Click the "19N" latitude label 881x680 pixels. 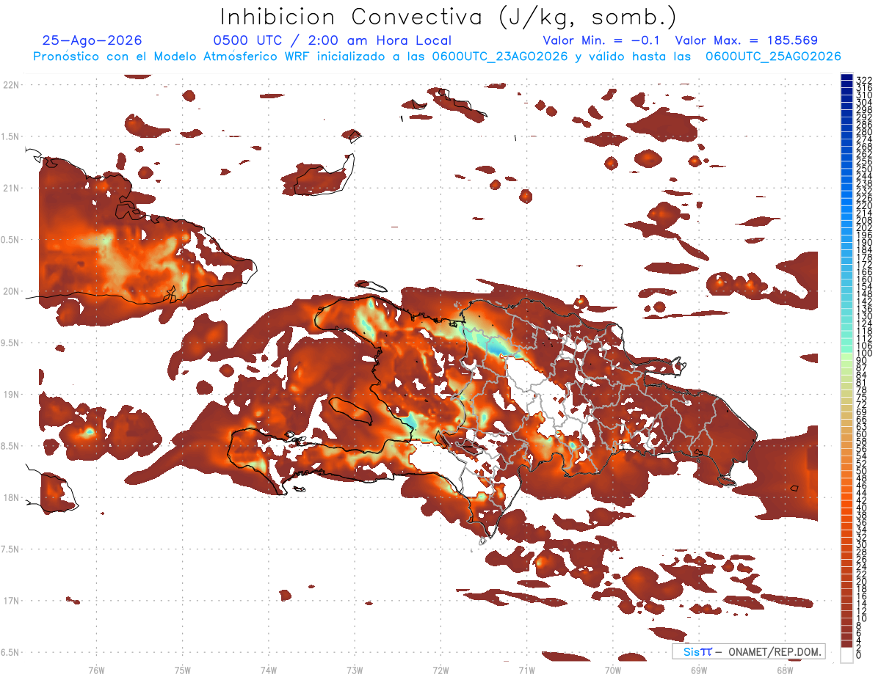point(11,395)
